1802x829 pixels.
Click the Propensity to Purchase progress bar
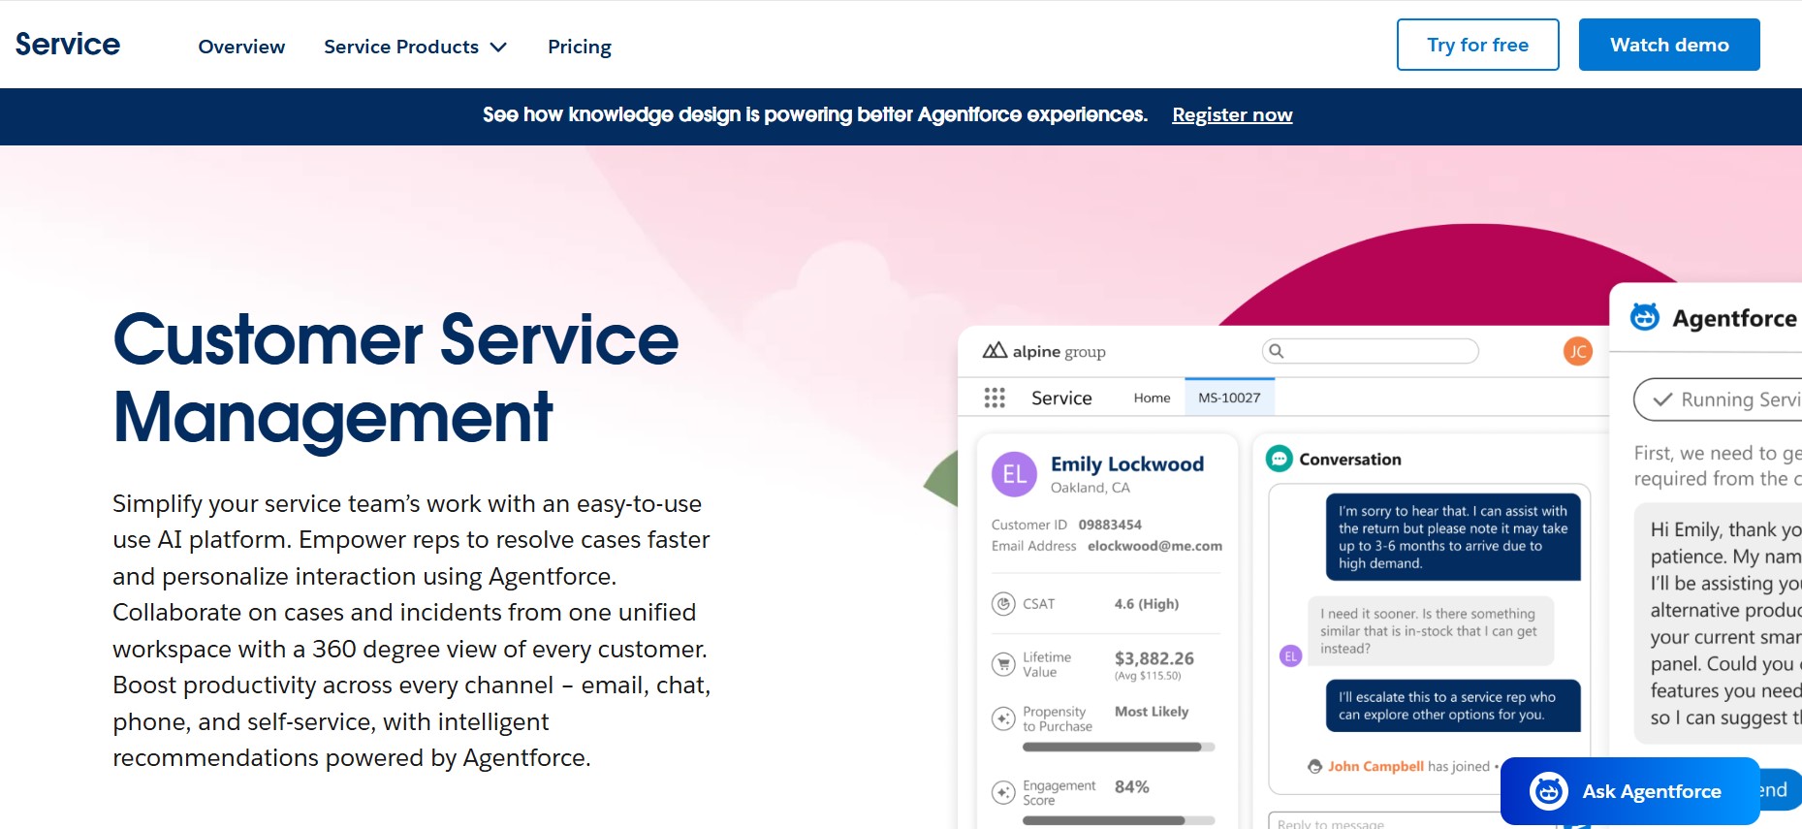point(1119,748)
